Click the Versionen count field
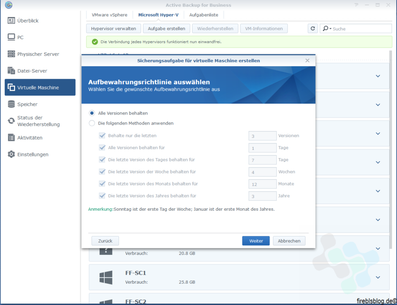This screenshot has height=305, width=397. (262, 136)
